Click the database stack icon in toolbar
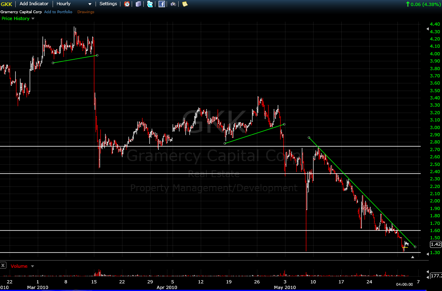The image size is (442, 291). (139, 4)
